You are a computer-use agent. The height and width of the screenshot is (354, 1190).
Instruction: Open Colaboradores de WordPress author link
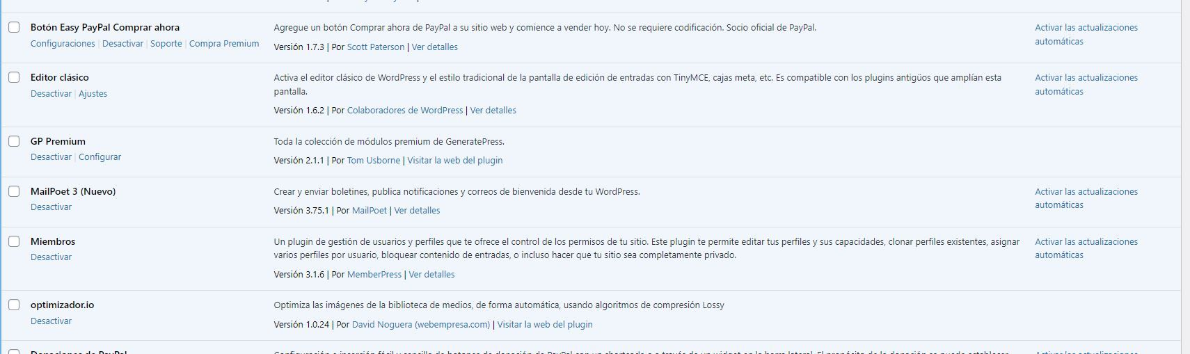click(405, 110)
